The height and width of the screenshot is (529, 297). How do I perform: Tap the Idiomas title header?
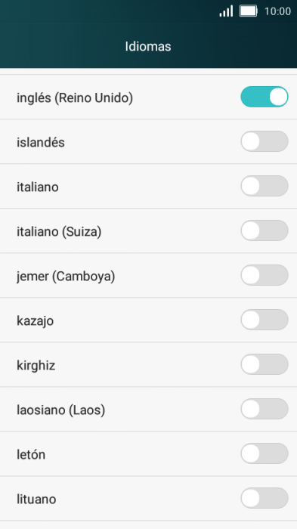click(148, 46)
